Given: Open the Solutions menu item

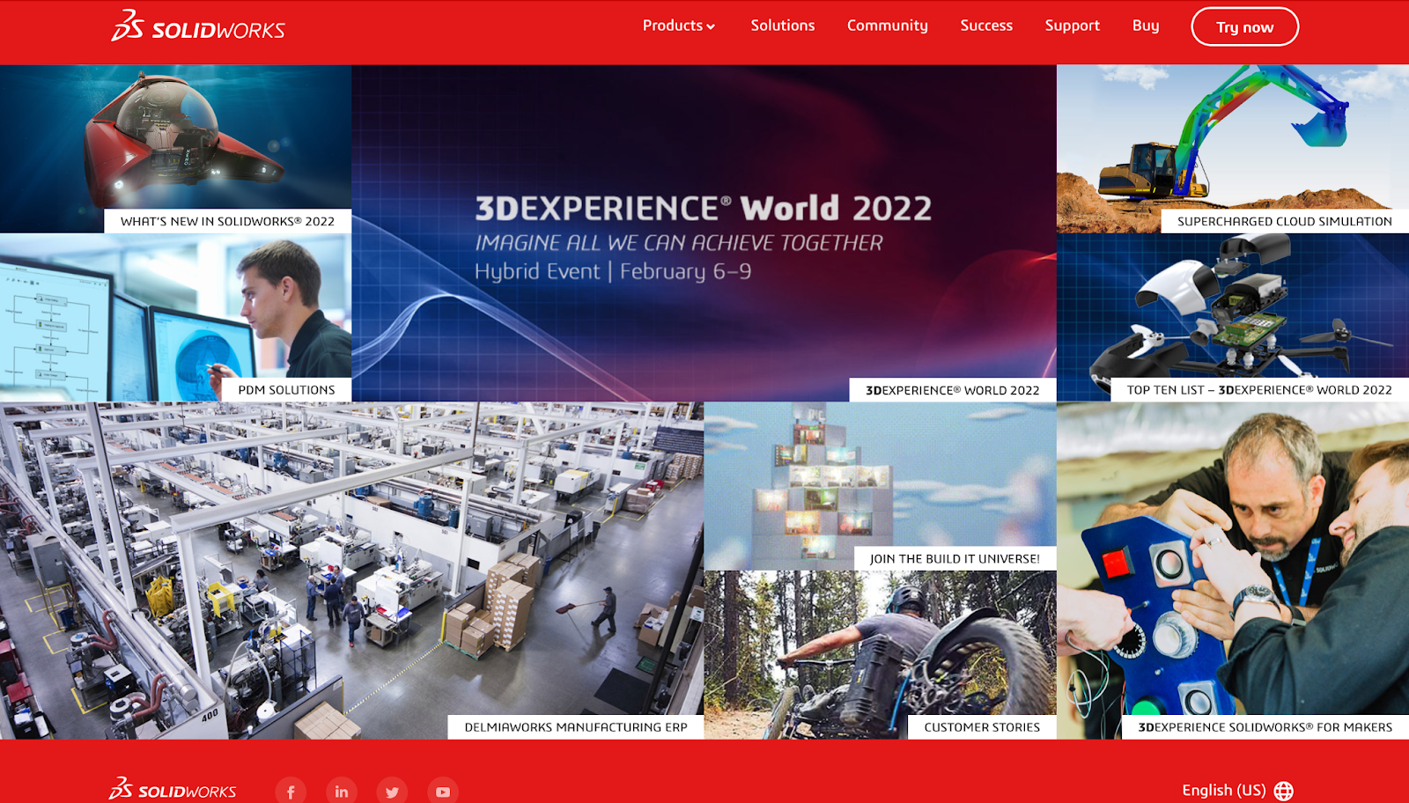Looking at the screenshot, I should [x=783, y=26].
